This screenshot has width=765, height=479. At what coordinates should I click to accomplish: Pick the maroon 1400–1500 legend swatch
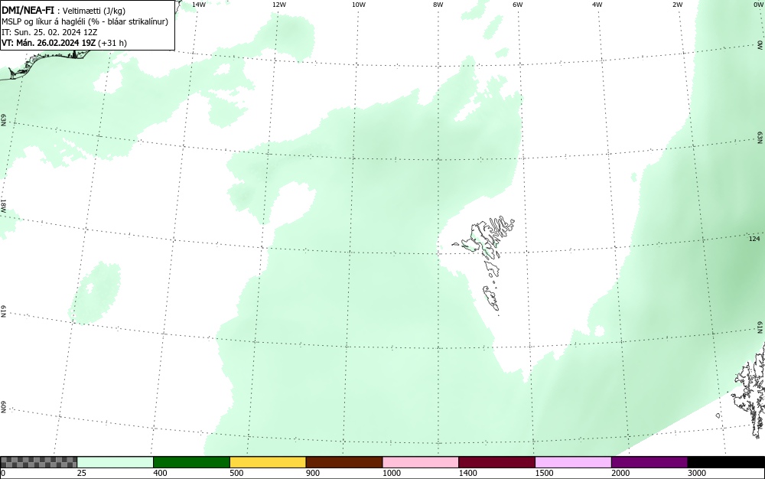(x=496, y=462)
